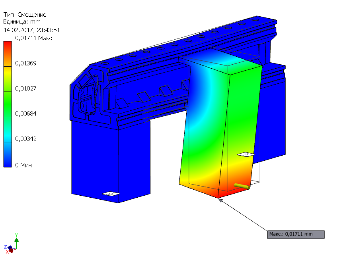Screen dimensions: 341x258
Task: Click the white constraint tag on right block
Action: coord(246,154)
